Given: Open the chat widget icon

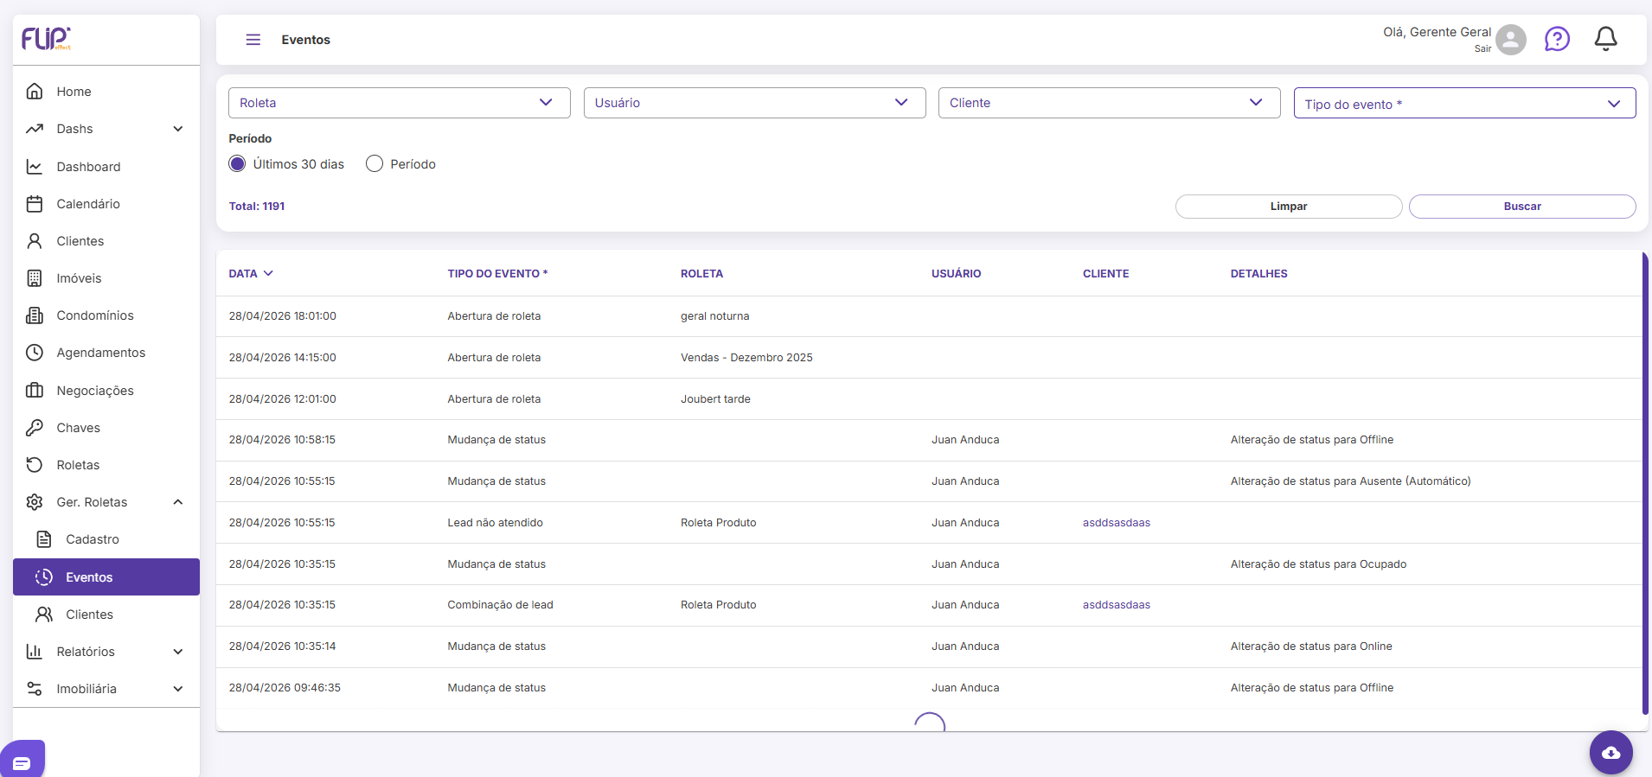Looking at the screenshot, I should (x=22, y=761).
